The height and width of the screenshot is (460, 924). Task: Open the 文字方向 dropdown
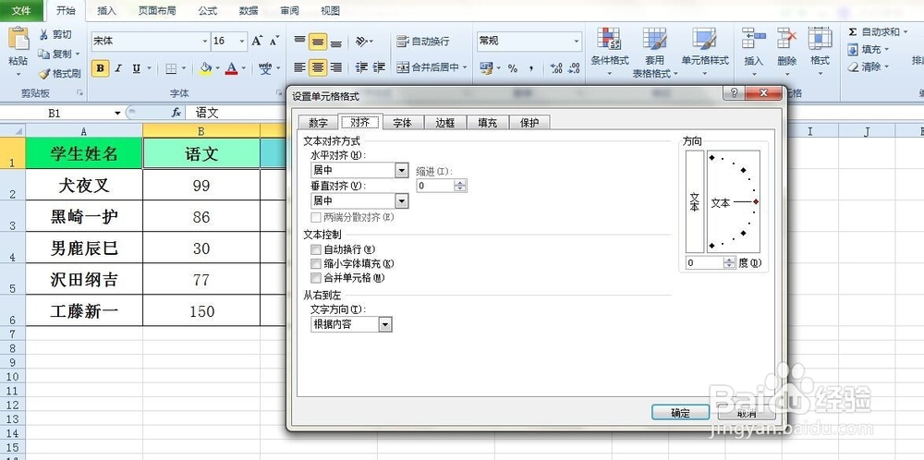point(384,324)
